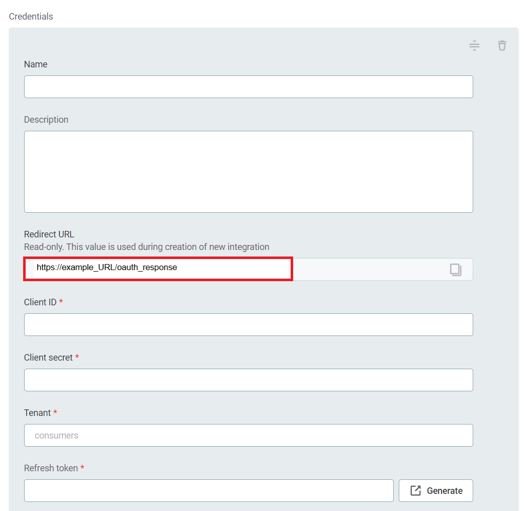Focus the Client secret field
Screen dimensions: 524x511
click(248, 380)
